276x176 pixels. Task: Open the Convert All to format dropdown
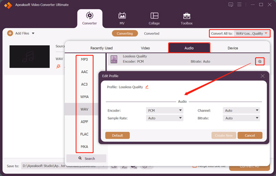point(252,34)
